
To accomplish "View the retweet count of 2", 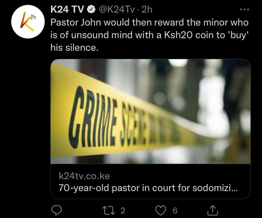I will 123,211.
